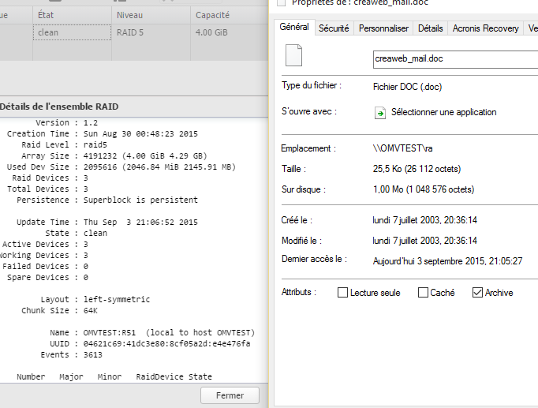Switch to the Général tab
Viewport: 538px width, 408px height.
[294, 28]
